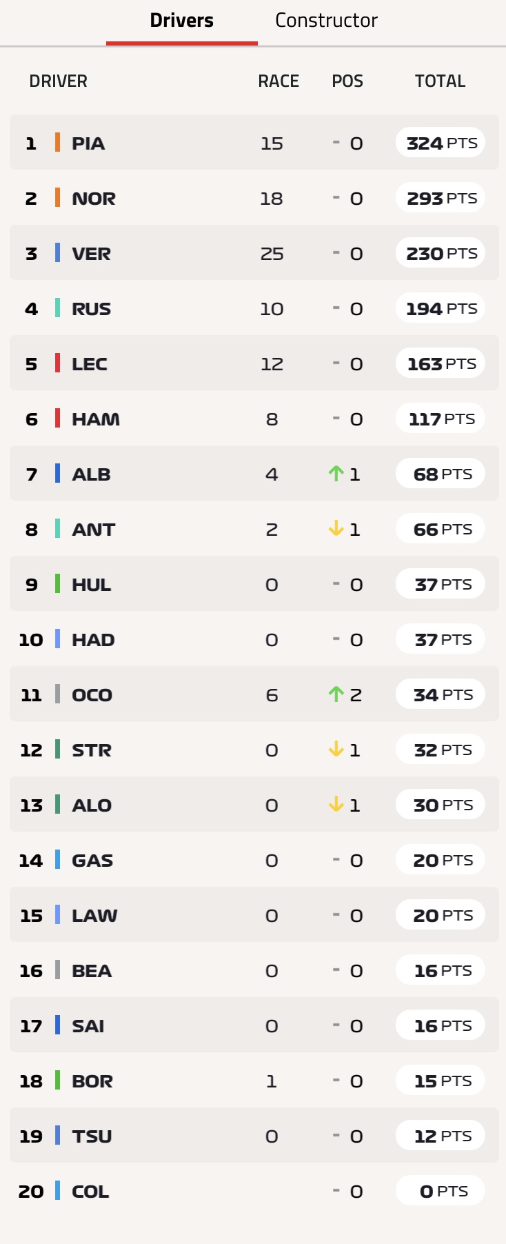Switch to the Constructor tab
The image size is (506, 1244).
coord(326,21)
